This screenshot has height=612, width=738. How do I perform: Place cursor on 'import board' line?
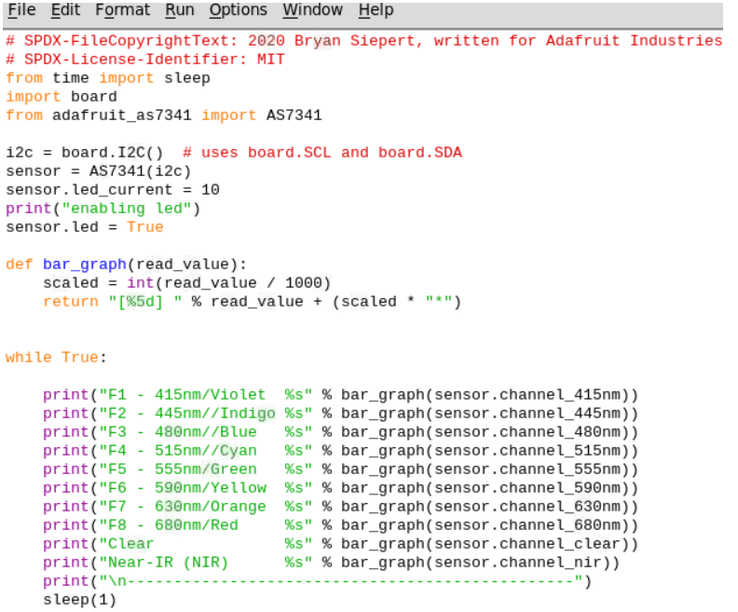click(61, 97)
